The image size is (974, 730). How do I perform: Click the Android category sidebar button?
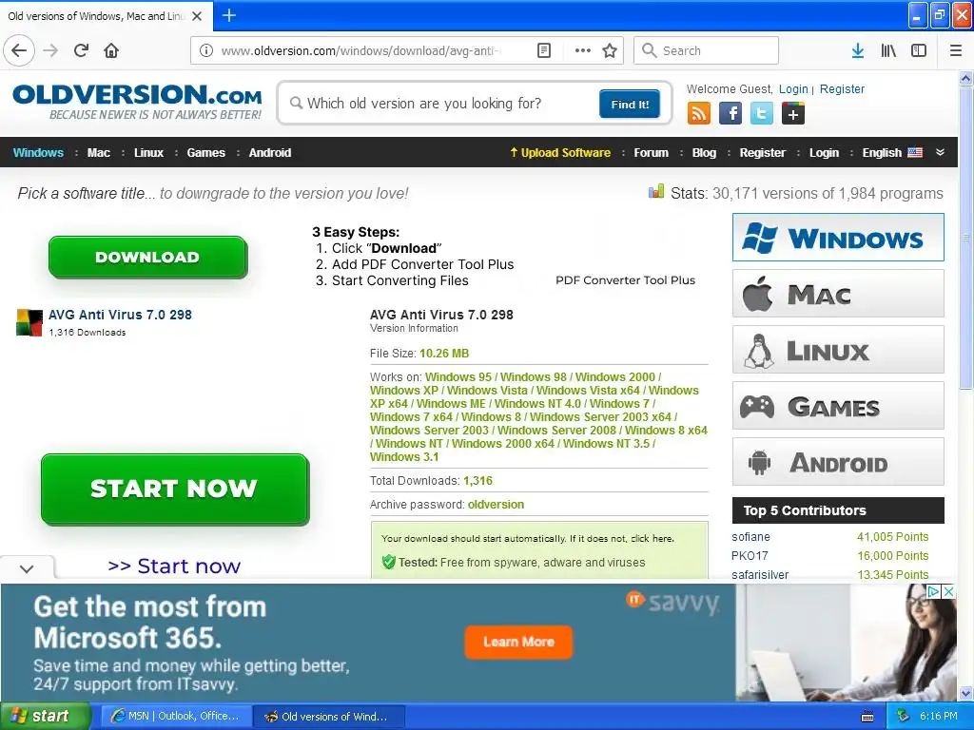pyautogui.click(x=838, y=462)
